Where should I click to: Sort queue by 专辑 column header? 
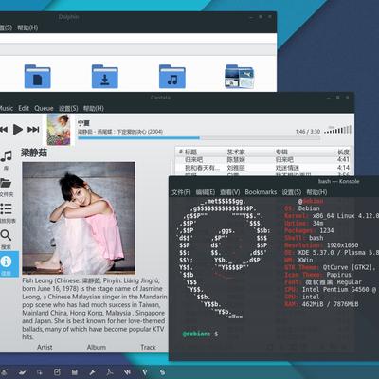coord(281,152)
